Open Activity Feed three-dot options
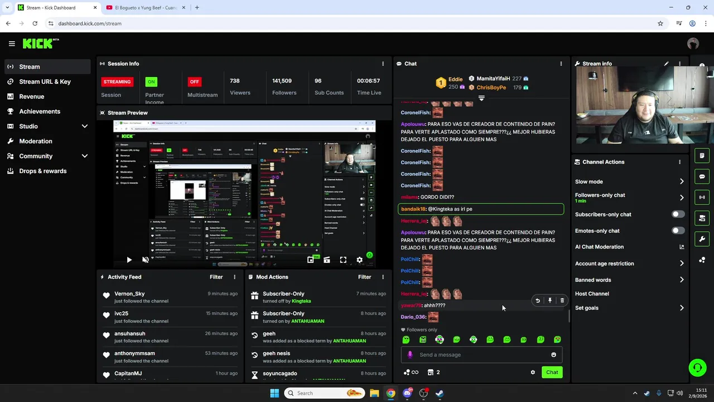 (234, 277)
